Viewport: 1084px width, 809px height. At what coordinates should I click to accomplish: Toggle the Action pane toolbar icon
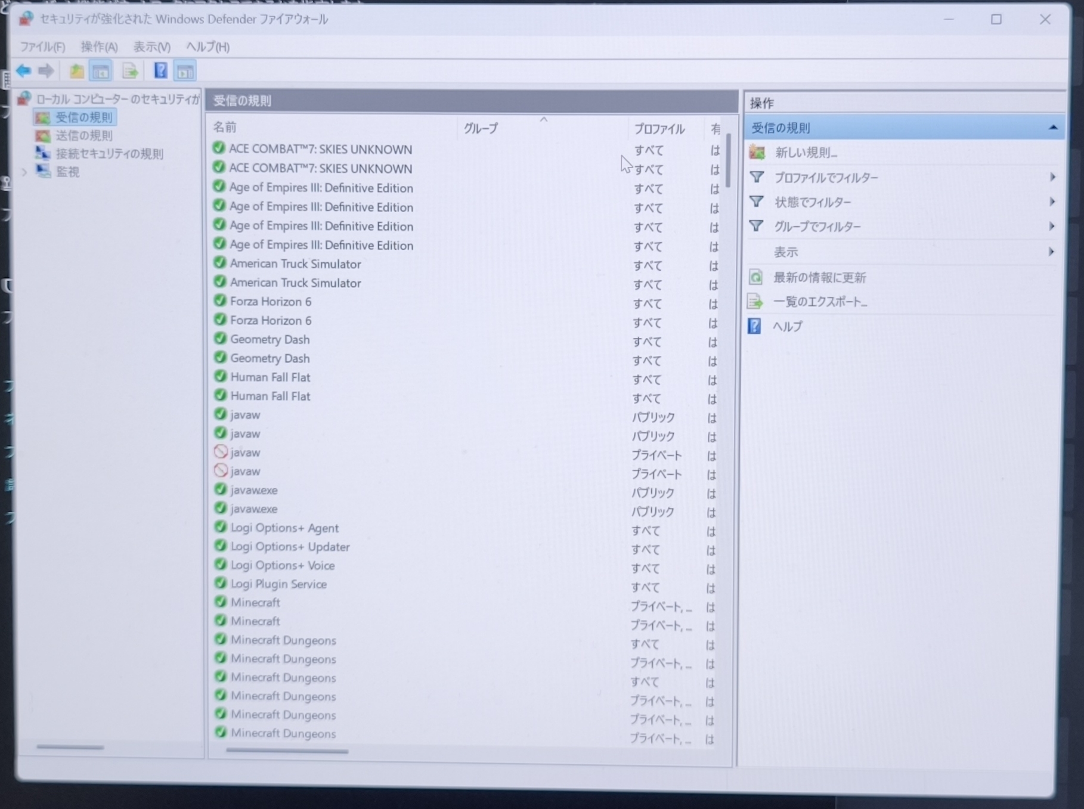click(185, 72)
